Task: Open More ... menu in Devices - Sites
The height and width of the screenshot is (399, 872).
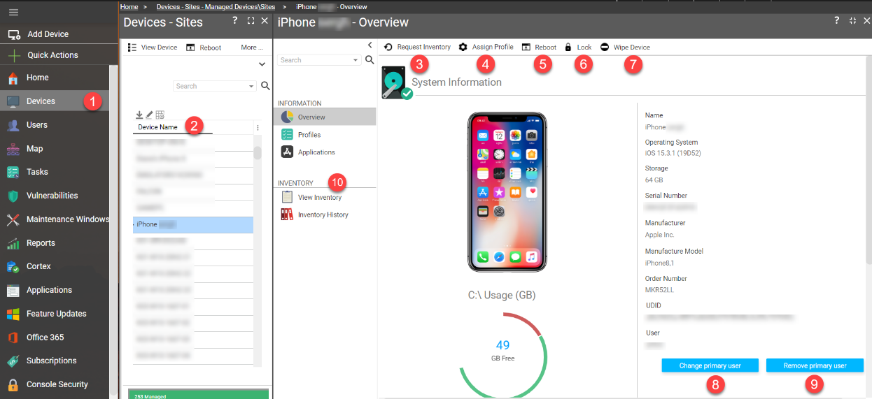Action: click(252, 48)
